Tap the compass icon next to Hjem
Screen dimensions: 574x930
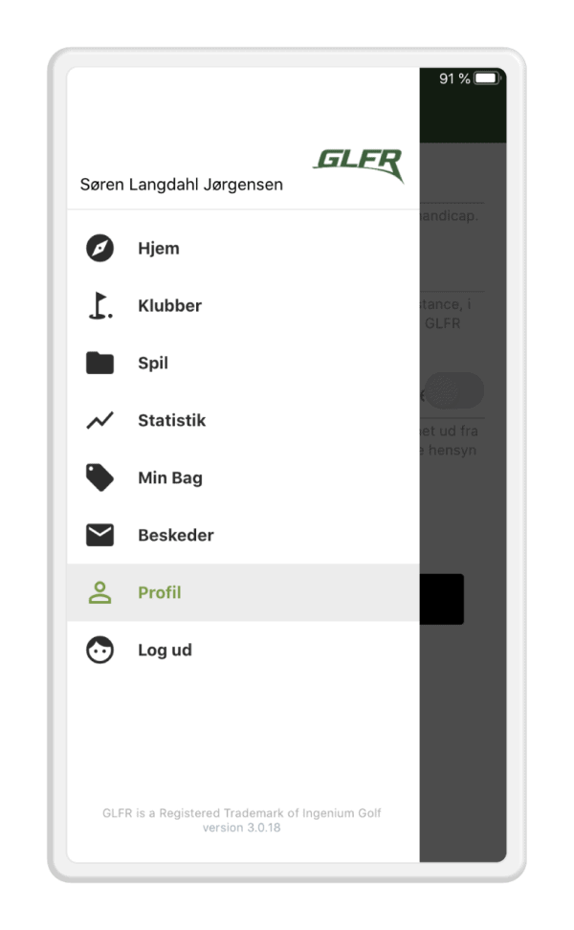tap(99, 248)
